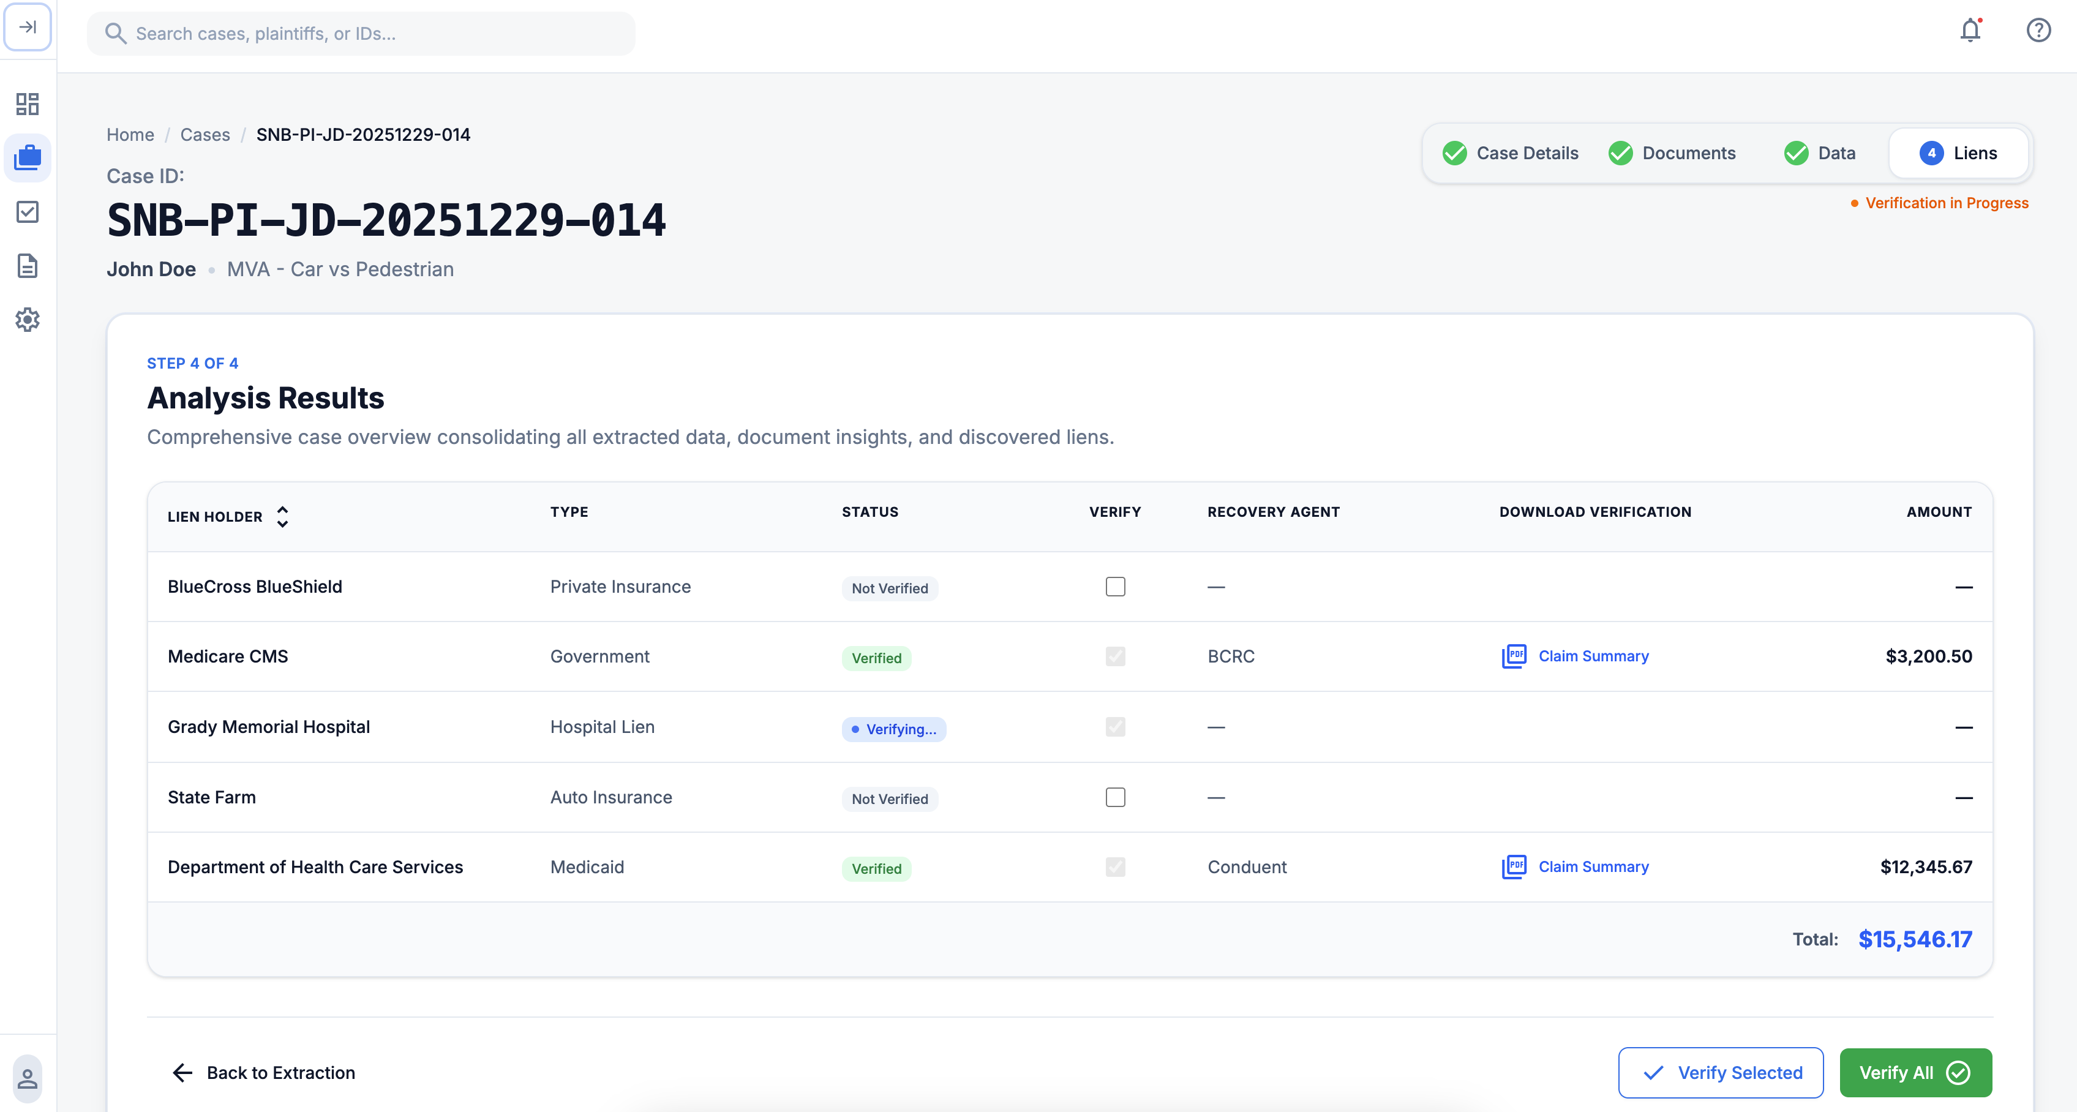Click the PDF icon beside Medicare CMS Claim Summary
The height and width of the screenshot is (1112, 2077).
[1514, 656]
